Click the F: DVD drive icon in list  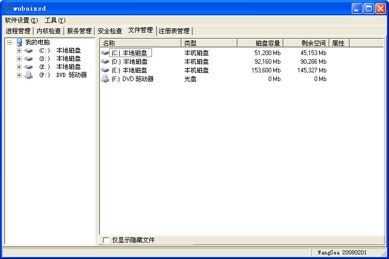105,79
